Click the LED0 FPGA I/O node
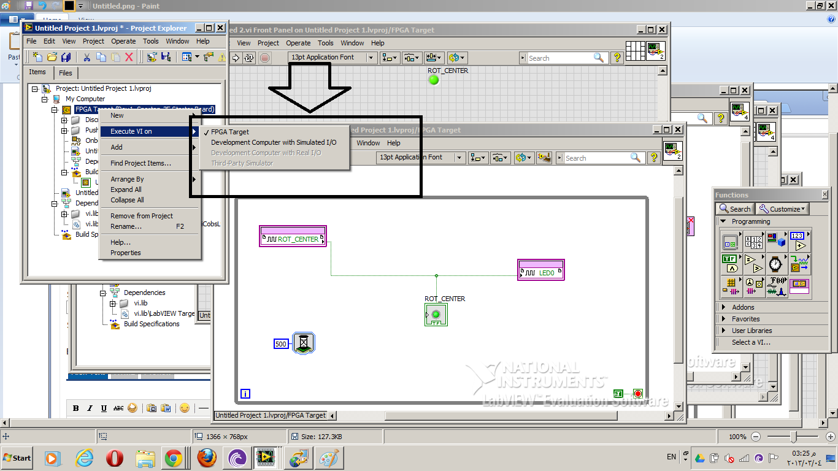Image resolution: width=838 pixels, height=471 pixels. coord(541,270)
